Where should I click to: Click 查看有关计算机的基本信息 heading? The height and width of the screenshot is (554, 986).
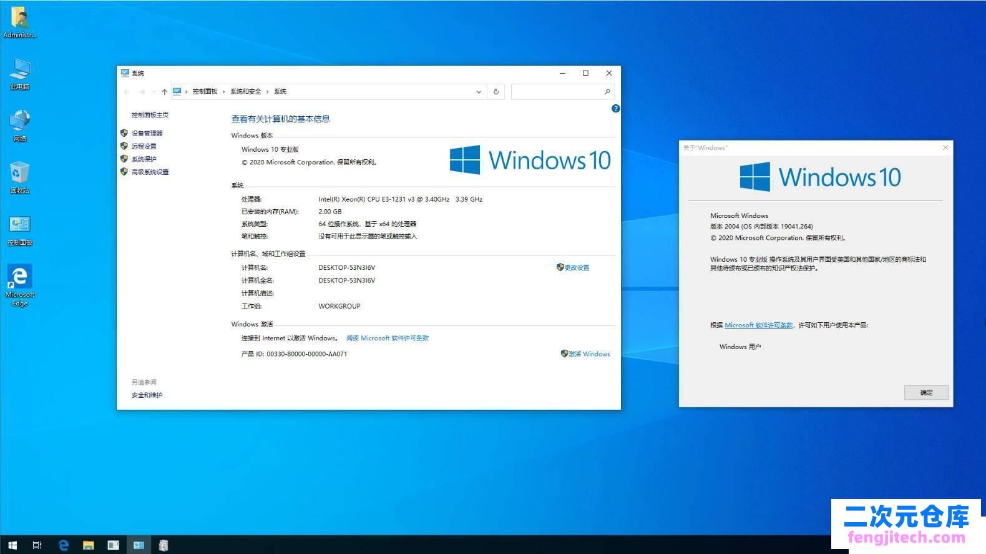click(281, 119)
